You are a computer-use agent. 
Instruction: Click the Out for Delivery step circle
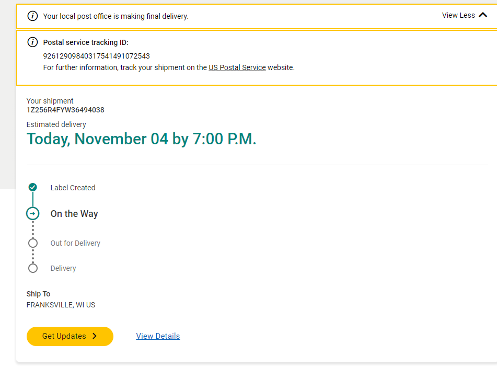[x=33, y=243]
